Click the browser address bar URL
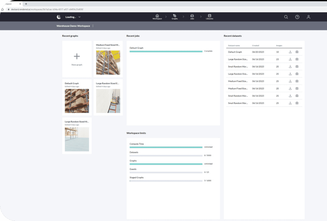Screen dimensions: 327x221 click(48, 10)
